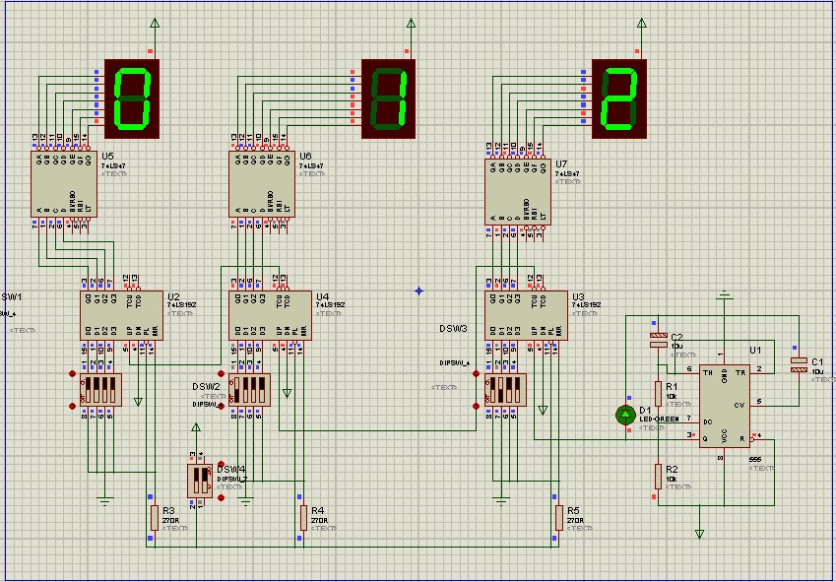Click the D1 reference label

coord(645,411)
